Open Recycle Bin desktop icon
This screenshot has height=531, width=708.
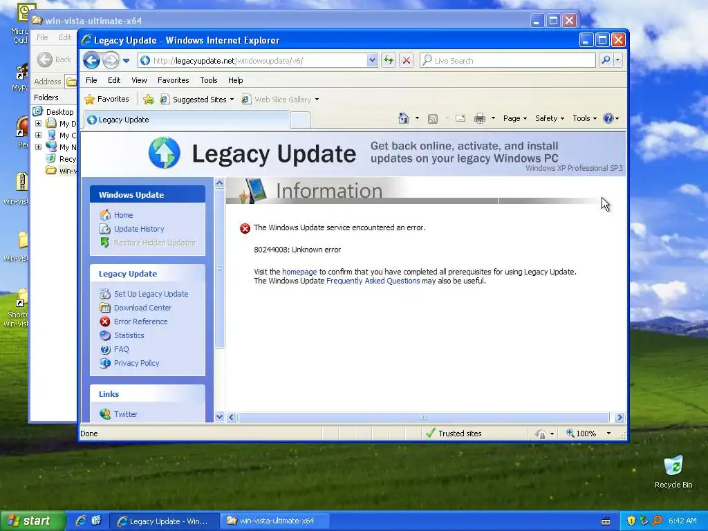[673, 472]
